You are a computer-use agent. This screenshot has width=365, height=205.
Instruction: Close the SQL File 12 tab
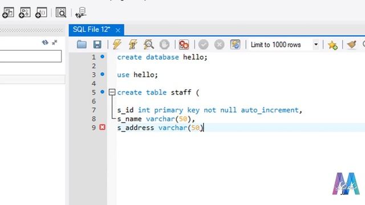(118, 30)
